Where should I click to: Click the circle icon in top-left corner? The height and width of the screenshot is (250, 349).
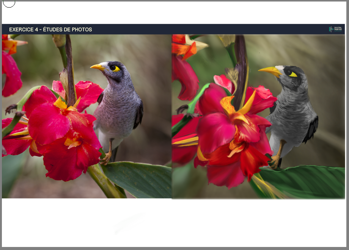tap(9, 3)
